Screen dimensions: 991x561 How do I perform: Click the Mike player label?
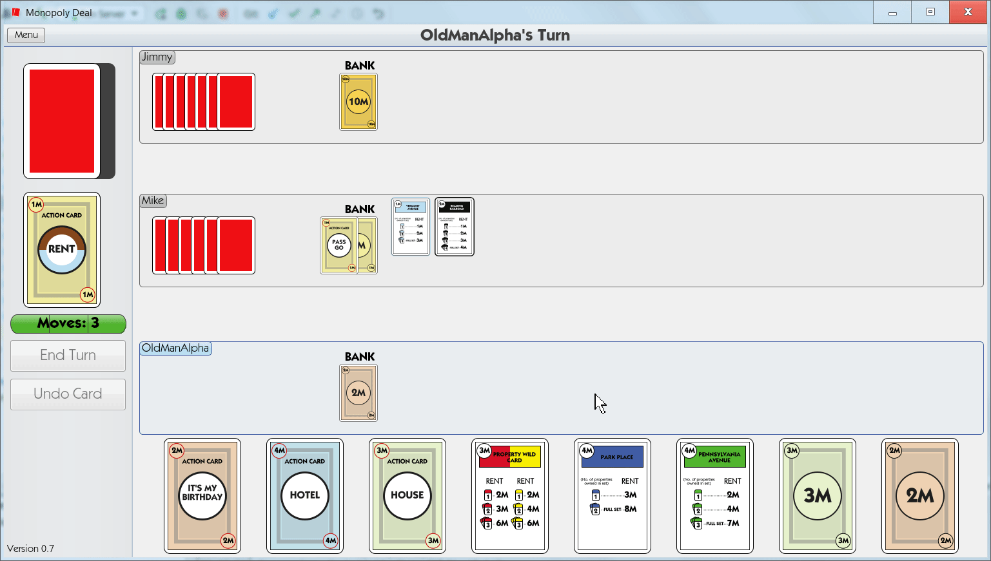click(x=153, y=201)
